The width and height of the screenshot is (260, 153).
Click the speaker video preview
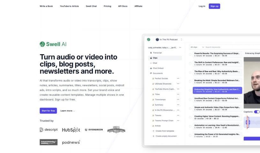tap(252, 83)
